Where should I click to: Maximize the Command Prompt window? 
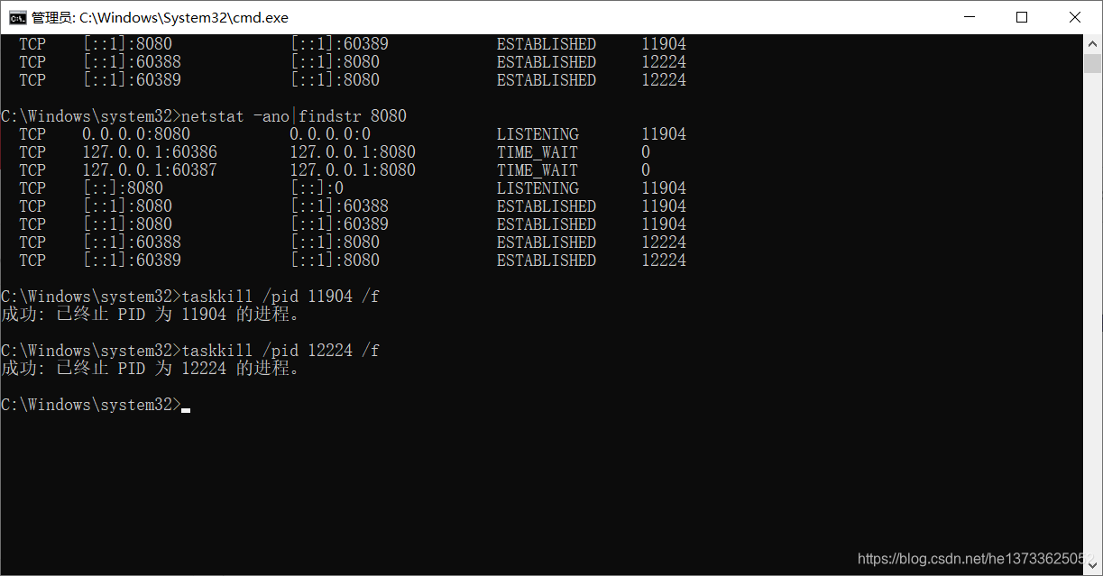[1022, 16]
